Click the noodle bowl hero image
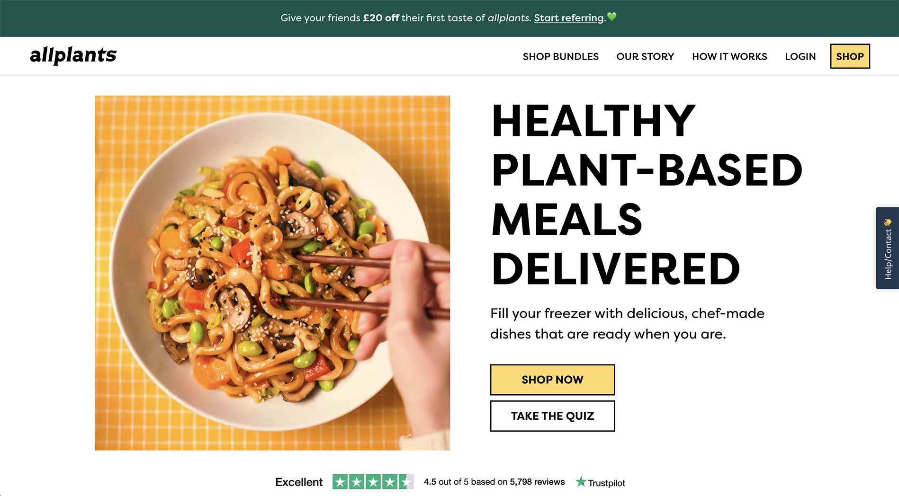 pos(272,273)
